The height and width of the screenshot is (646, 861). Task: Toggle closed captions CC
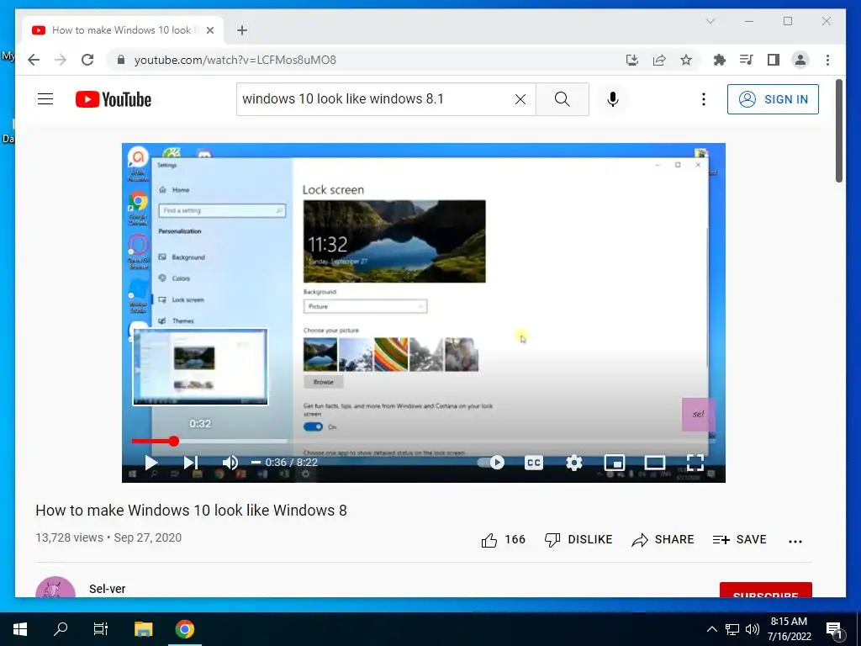click(x=534, y=463)
